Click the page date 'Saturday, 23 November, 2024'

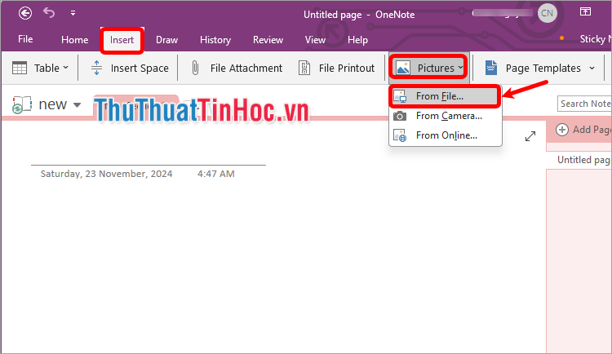coord(107,174)
